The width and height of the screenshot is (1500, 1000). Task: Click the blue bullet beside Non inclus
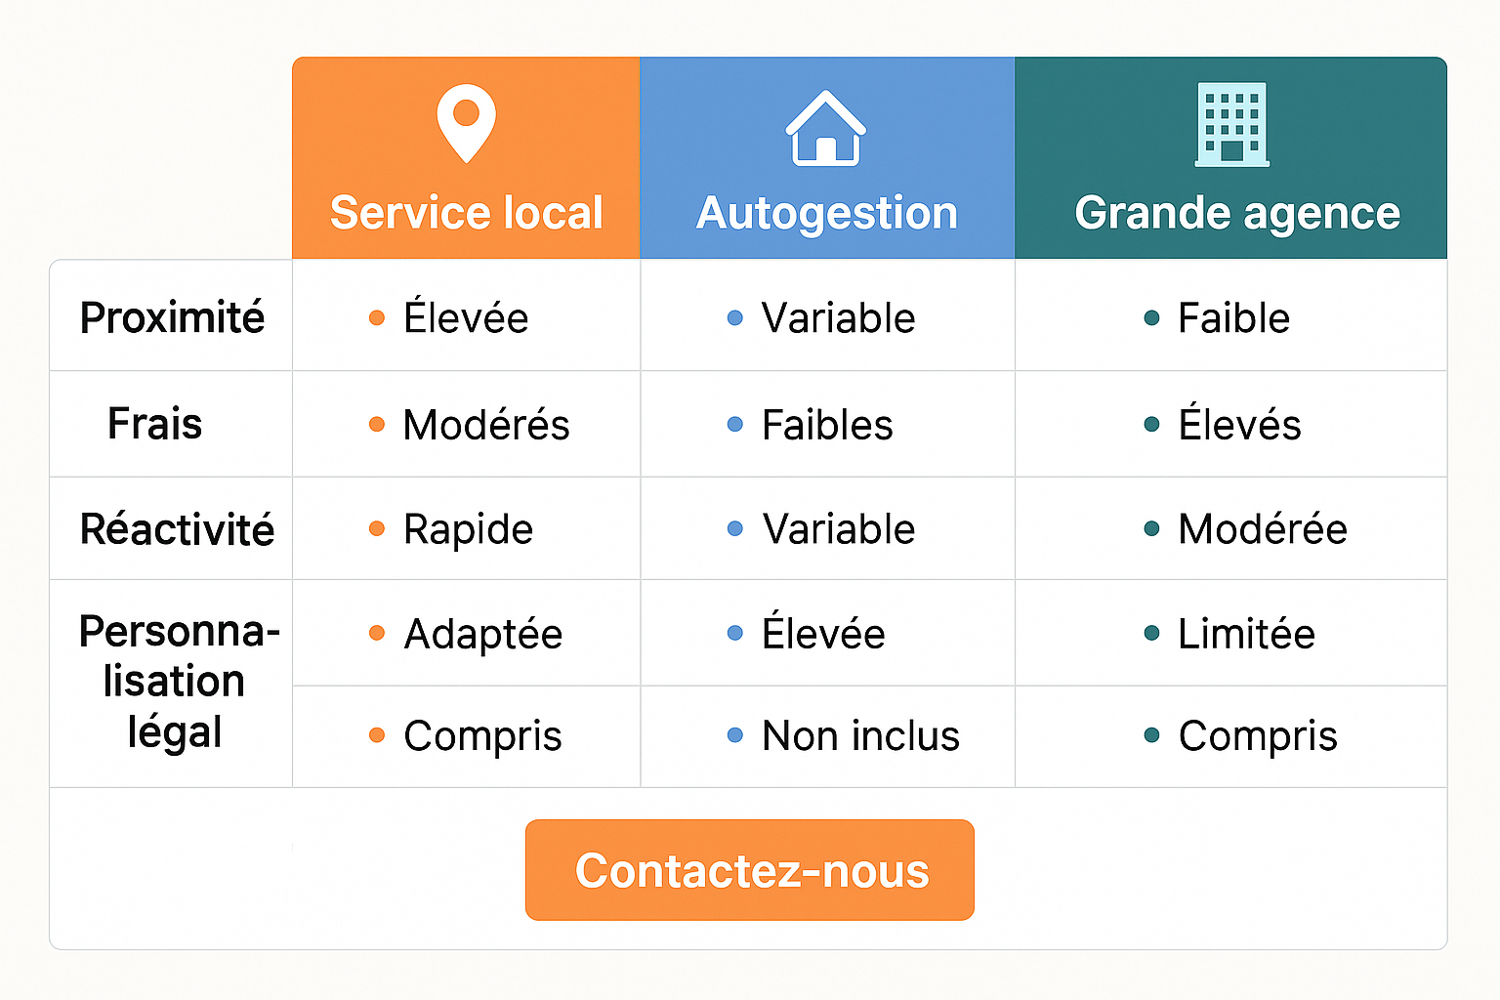pos(735,735)
